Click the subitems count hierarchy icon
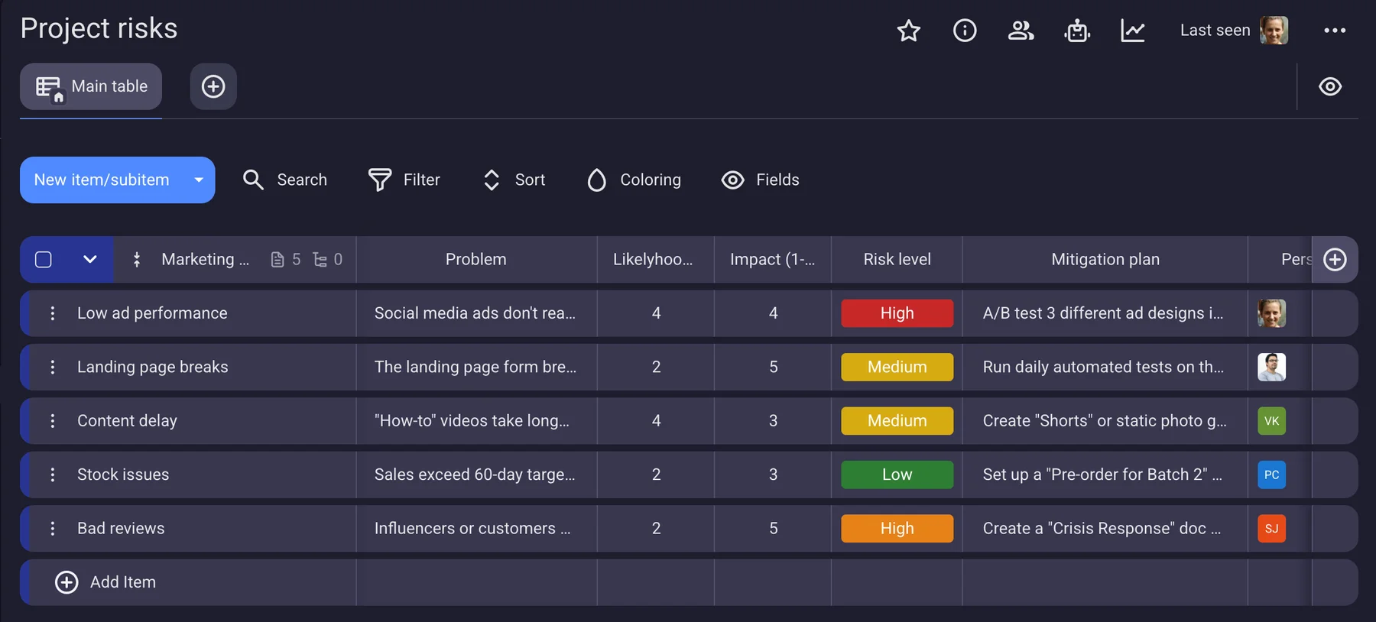The height and width of the screenshot is (622, 1376). (320, 260)
